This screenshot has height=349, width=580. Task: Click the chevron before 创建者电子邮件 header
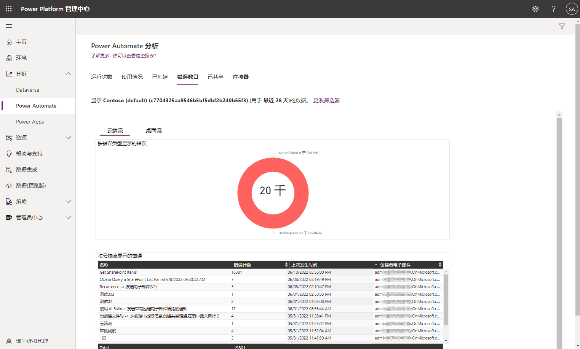click(376, 265)
